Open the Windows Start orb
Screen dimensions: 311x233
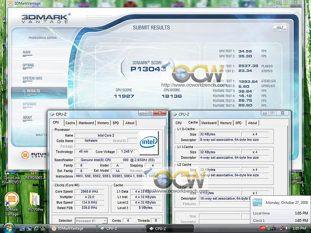pyautogui.click(x=9, y=228)
